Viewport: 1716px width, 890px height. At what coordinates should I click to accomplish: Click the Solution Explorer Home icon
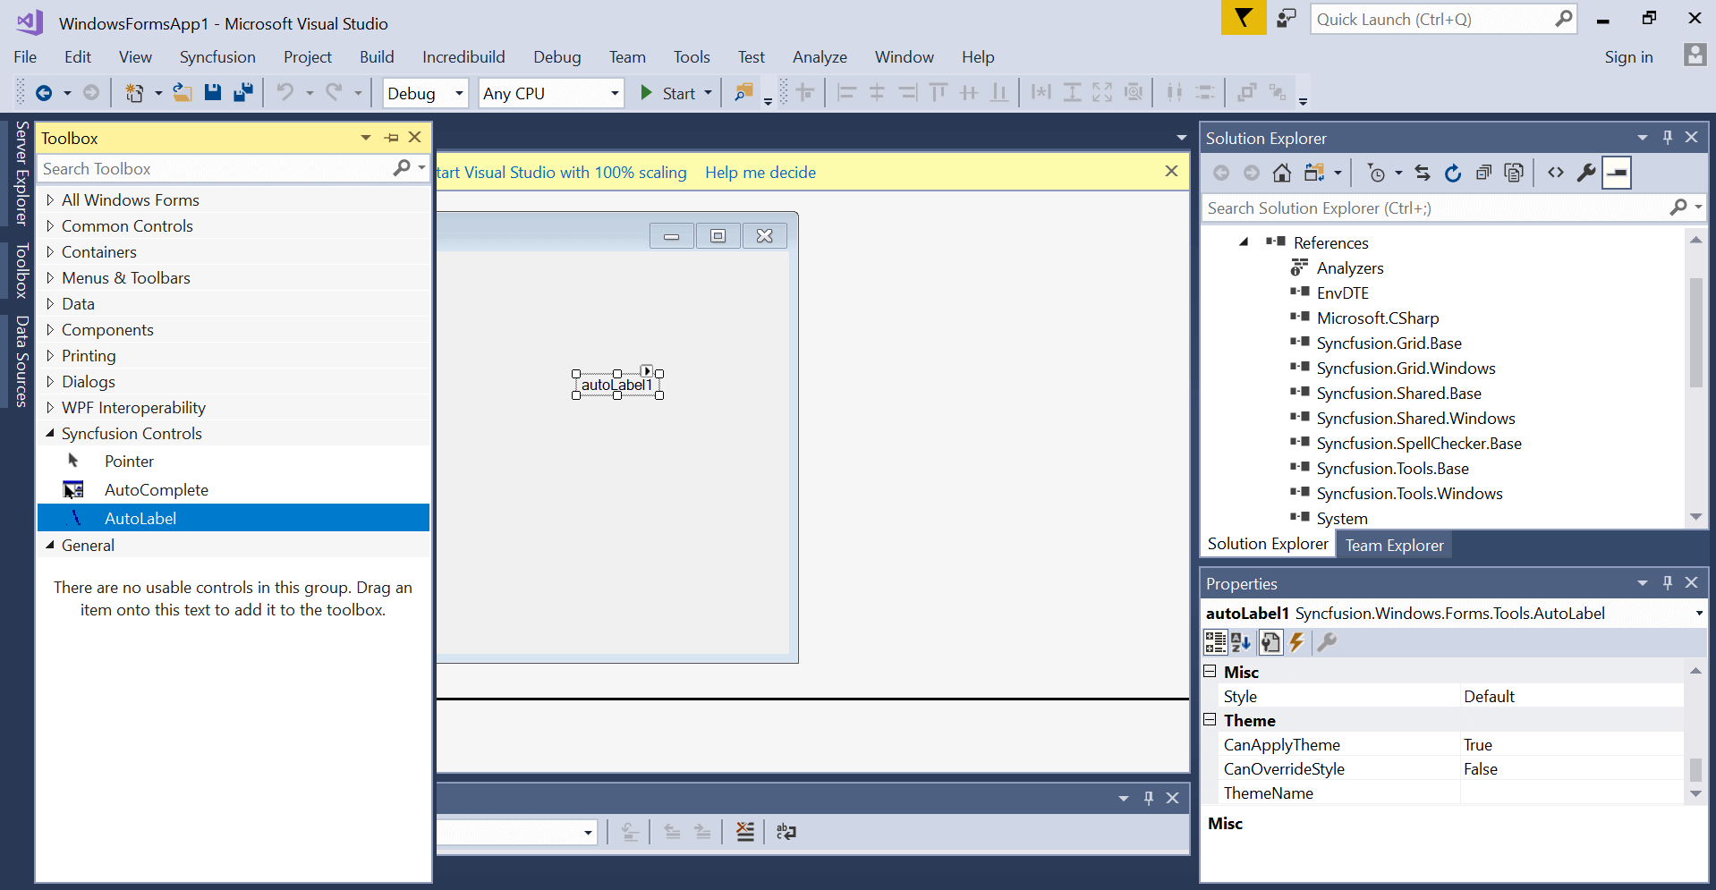pos(1282,174)
